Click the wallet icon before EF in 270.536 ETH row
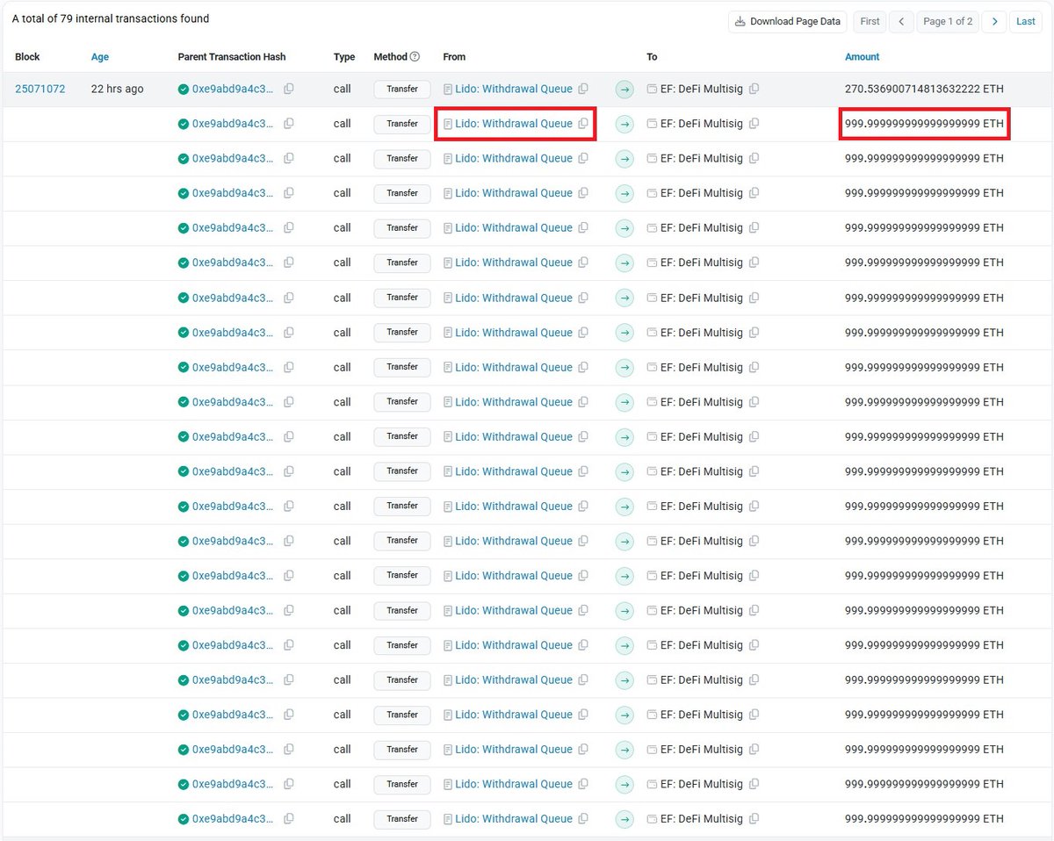 652,90
